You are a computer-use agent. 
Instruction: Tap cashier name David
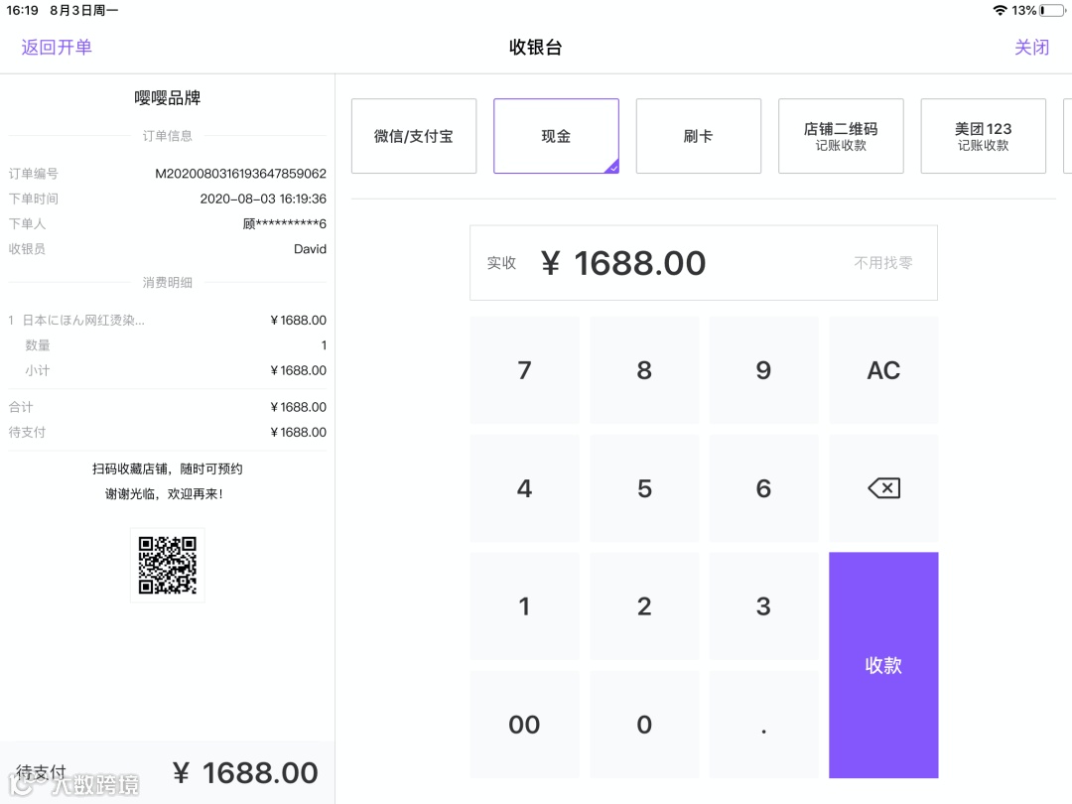310,249
